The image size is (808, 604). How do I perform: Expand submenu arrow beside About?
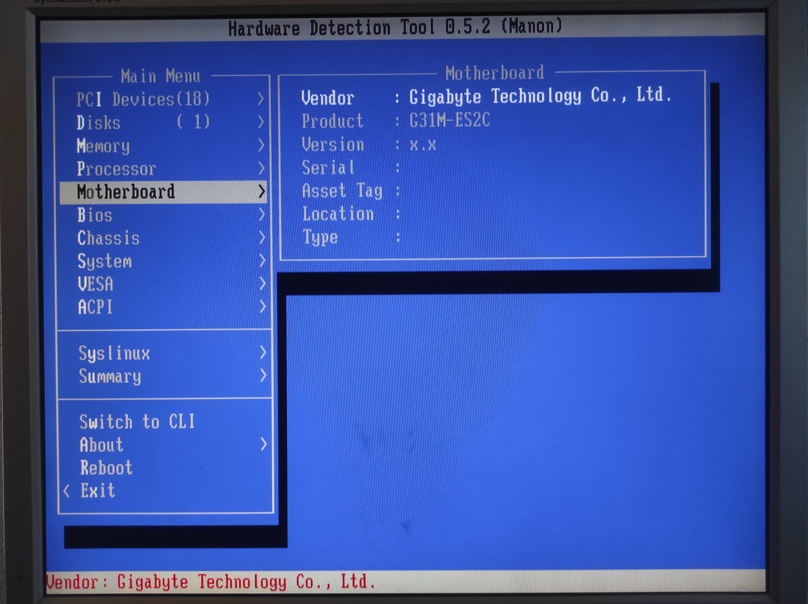tap(263, 444)
